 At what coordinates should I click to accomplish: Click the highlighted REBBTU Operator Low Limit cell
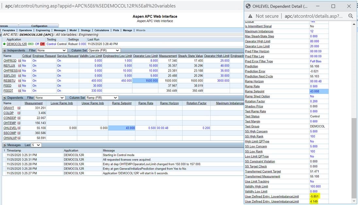tap(145, 81)
